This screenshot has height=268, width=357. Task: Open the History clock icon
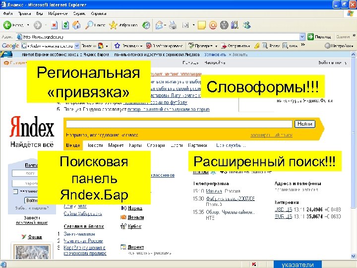[146, 25]
